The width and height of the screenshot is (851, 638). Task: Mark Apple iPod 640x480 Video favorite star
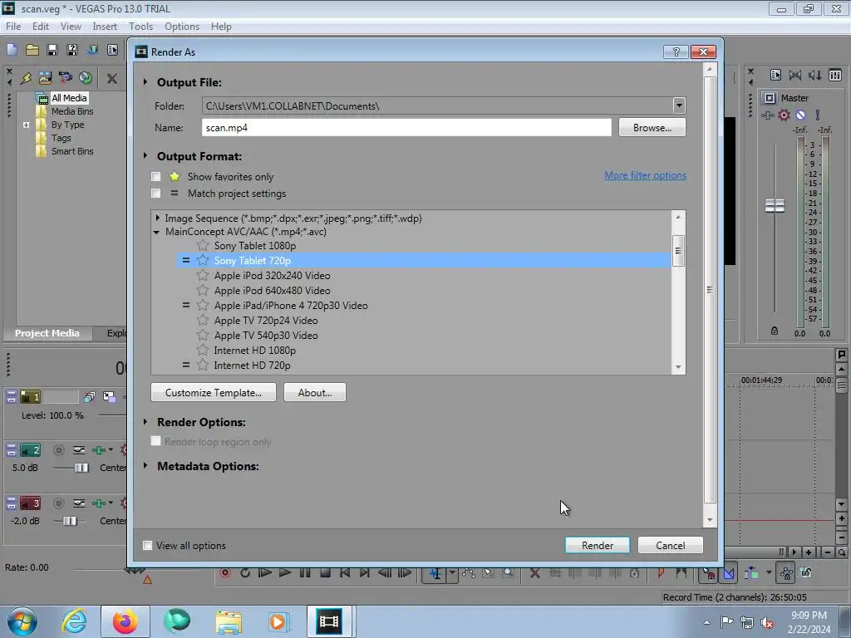click(x=203, y=290)
